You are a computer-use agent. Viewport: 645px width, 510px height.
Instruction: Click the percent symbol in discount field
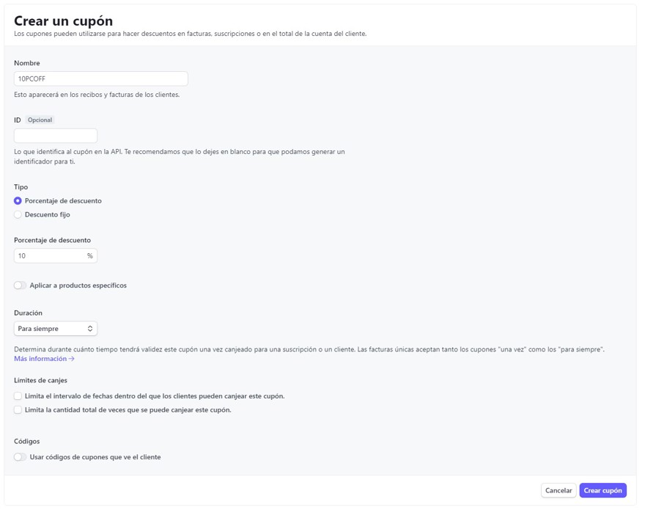(x=89, y=256)
